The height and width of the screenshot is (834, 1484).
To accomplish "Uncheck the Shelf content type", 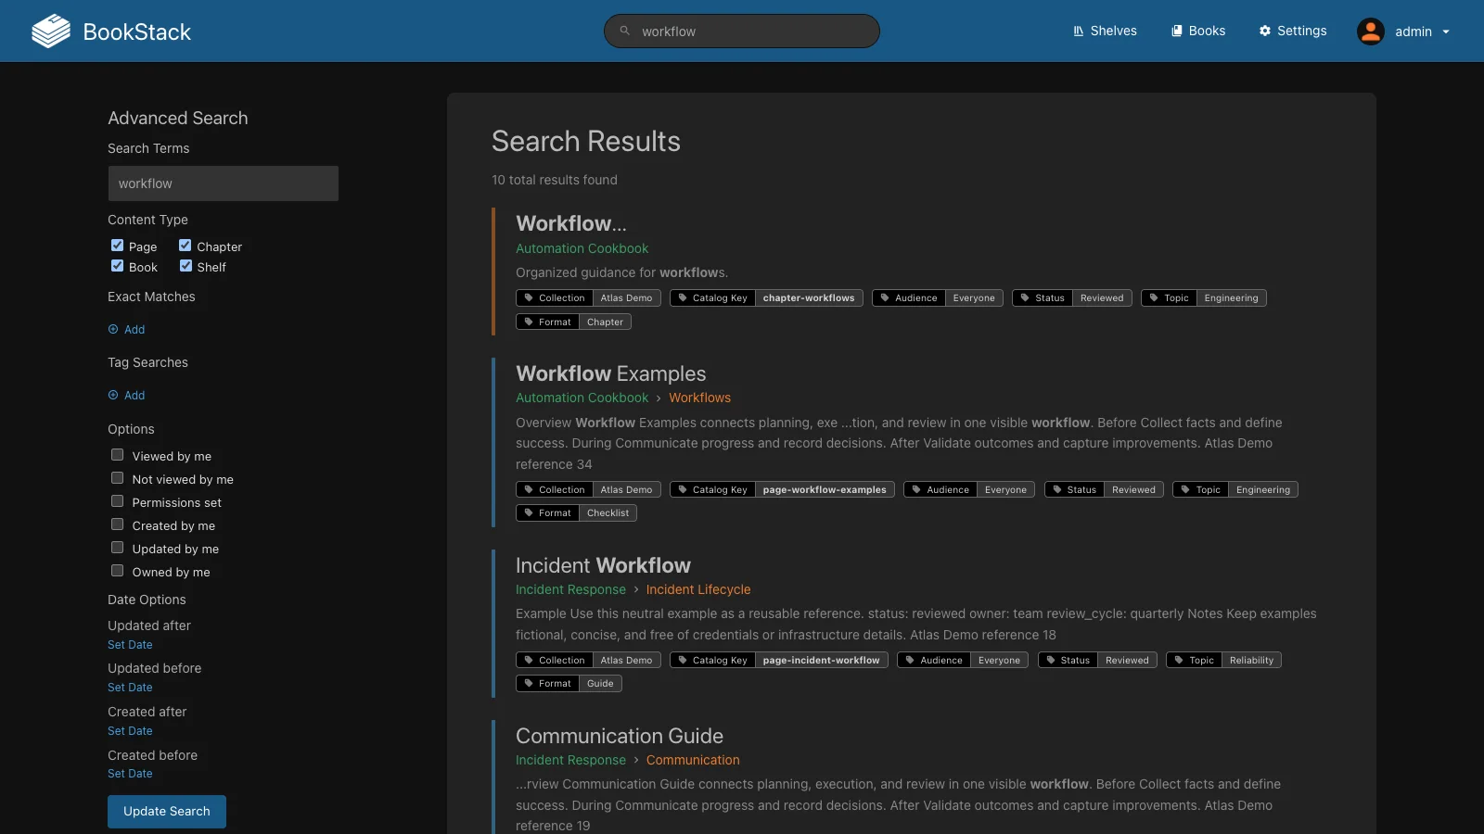I will tap(185, 266).
